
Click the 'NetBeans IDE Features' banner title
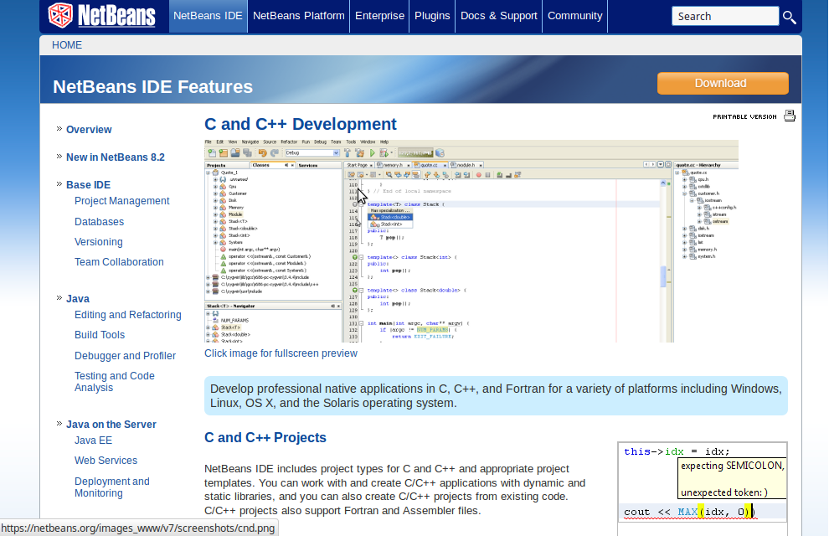[152, 87]
